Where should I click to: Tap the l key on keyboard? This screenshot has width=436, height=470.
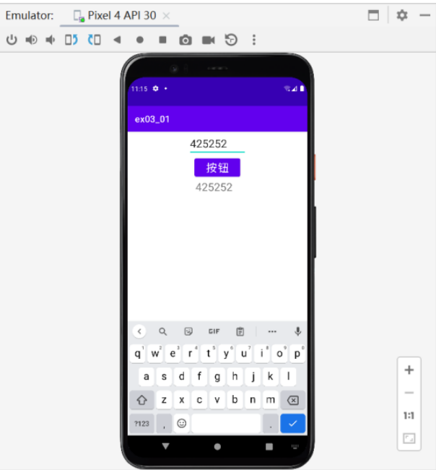click(x=288, y=376)
